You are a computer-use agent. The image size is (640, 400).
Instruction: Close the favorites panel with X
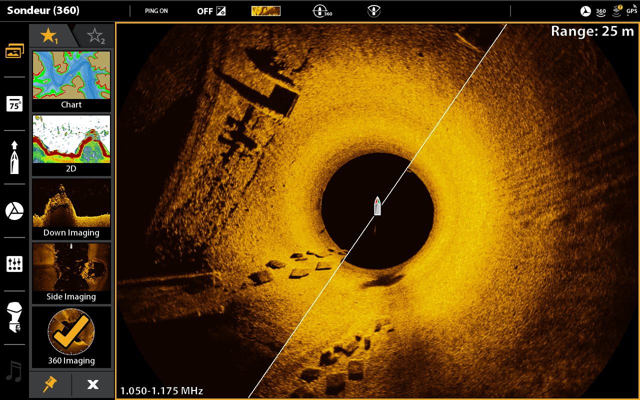tap(93, 384)
